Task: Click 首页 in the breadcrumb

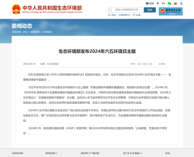Action: click(25, 32)
